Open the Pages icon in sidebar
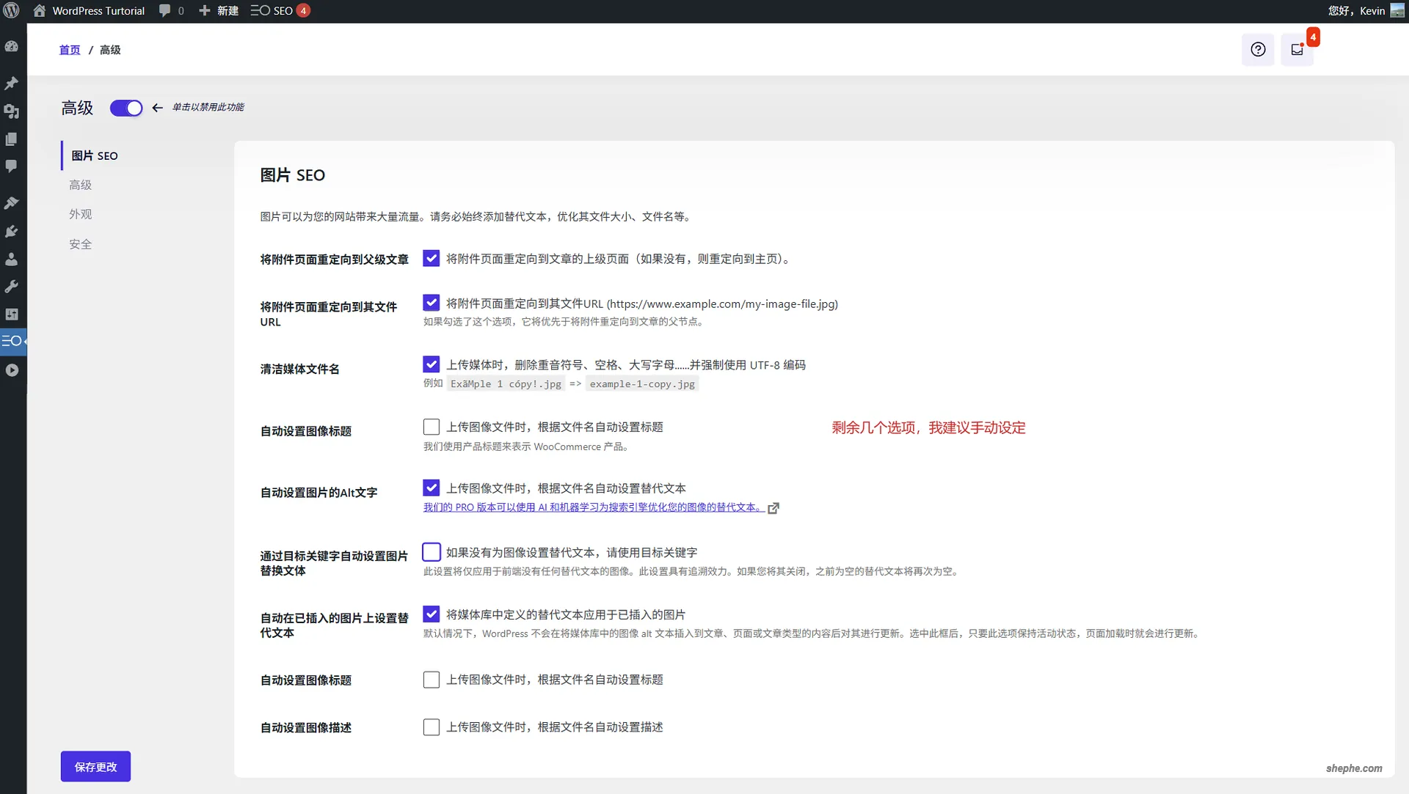This screenshot has height=794, width=1409. point(12,139)
